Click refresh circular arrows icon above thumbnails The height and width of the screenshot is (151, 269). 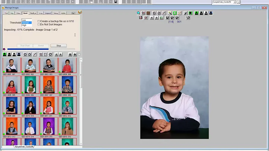50,55
